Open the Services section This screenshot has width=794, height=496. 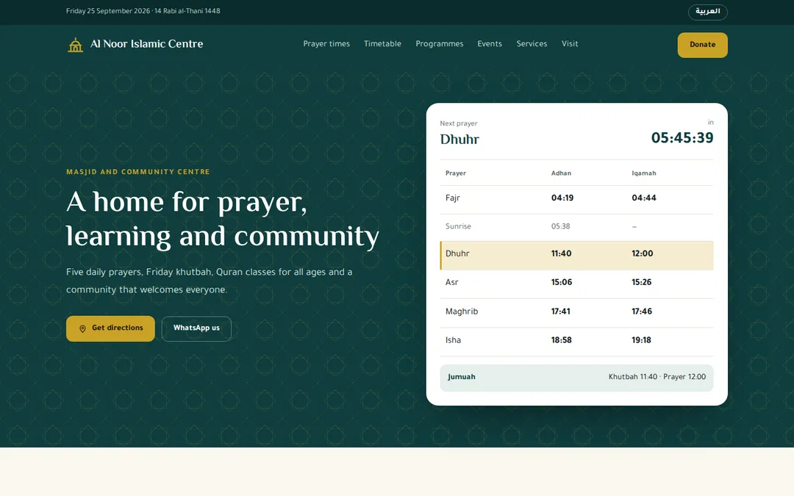tap(532, 44)
